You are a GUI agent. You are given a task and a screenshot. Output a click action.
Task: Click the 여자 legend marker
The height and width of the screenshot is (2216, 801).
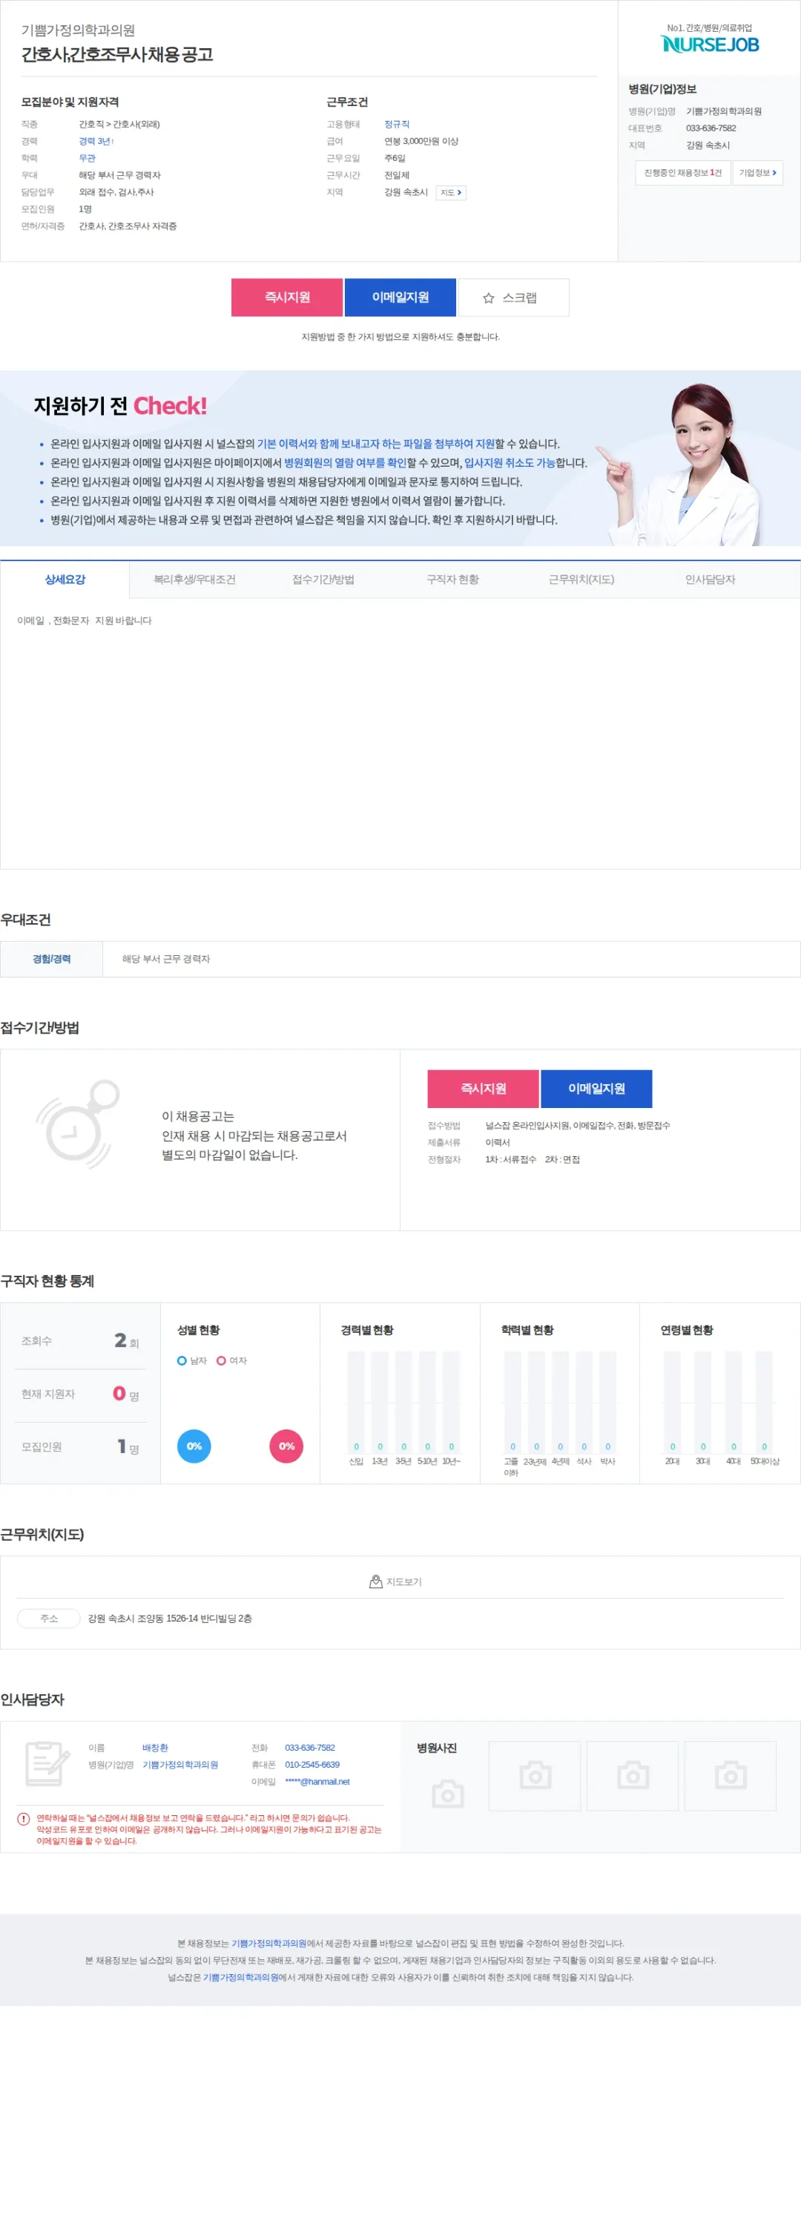[222, 1360]
